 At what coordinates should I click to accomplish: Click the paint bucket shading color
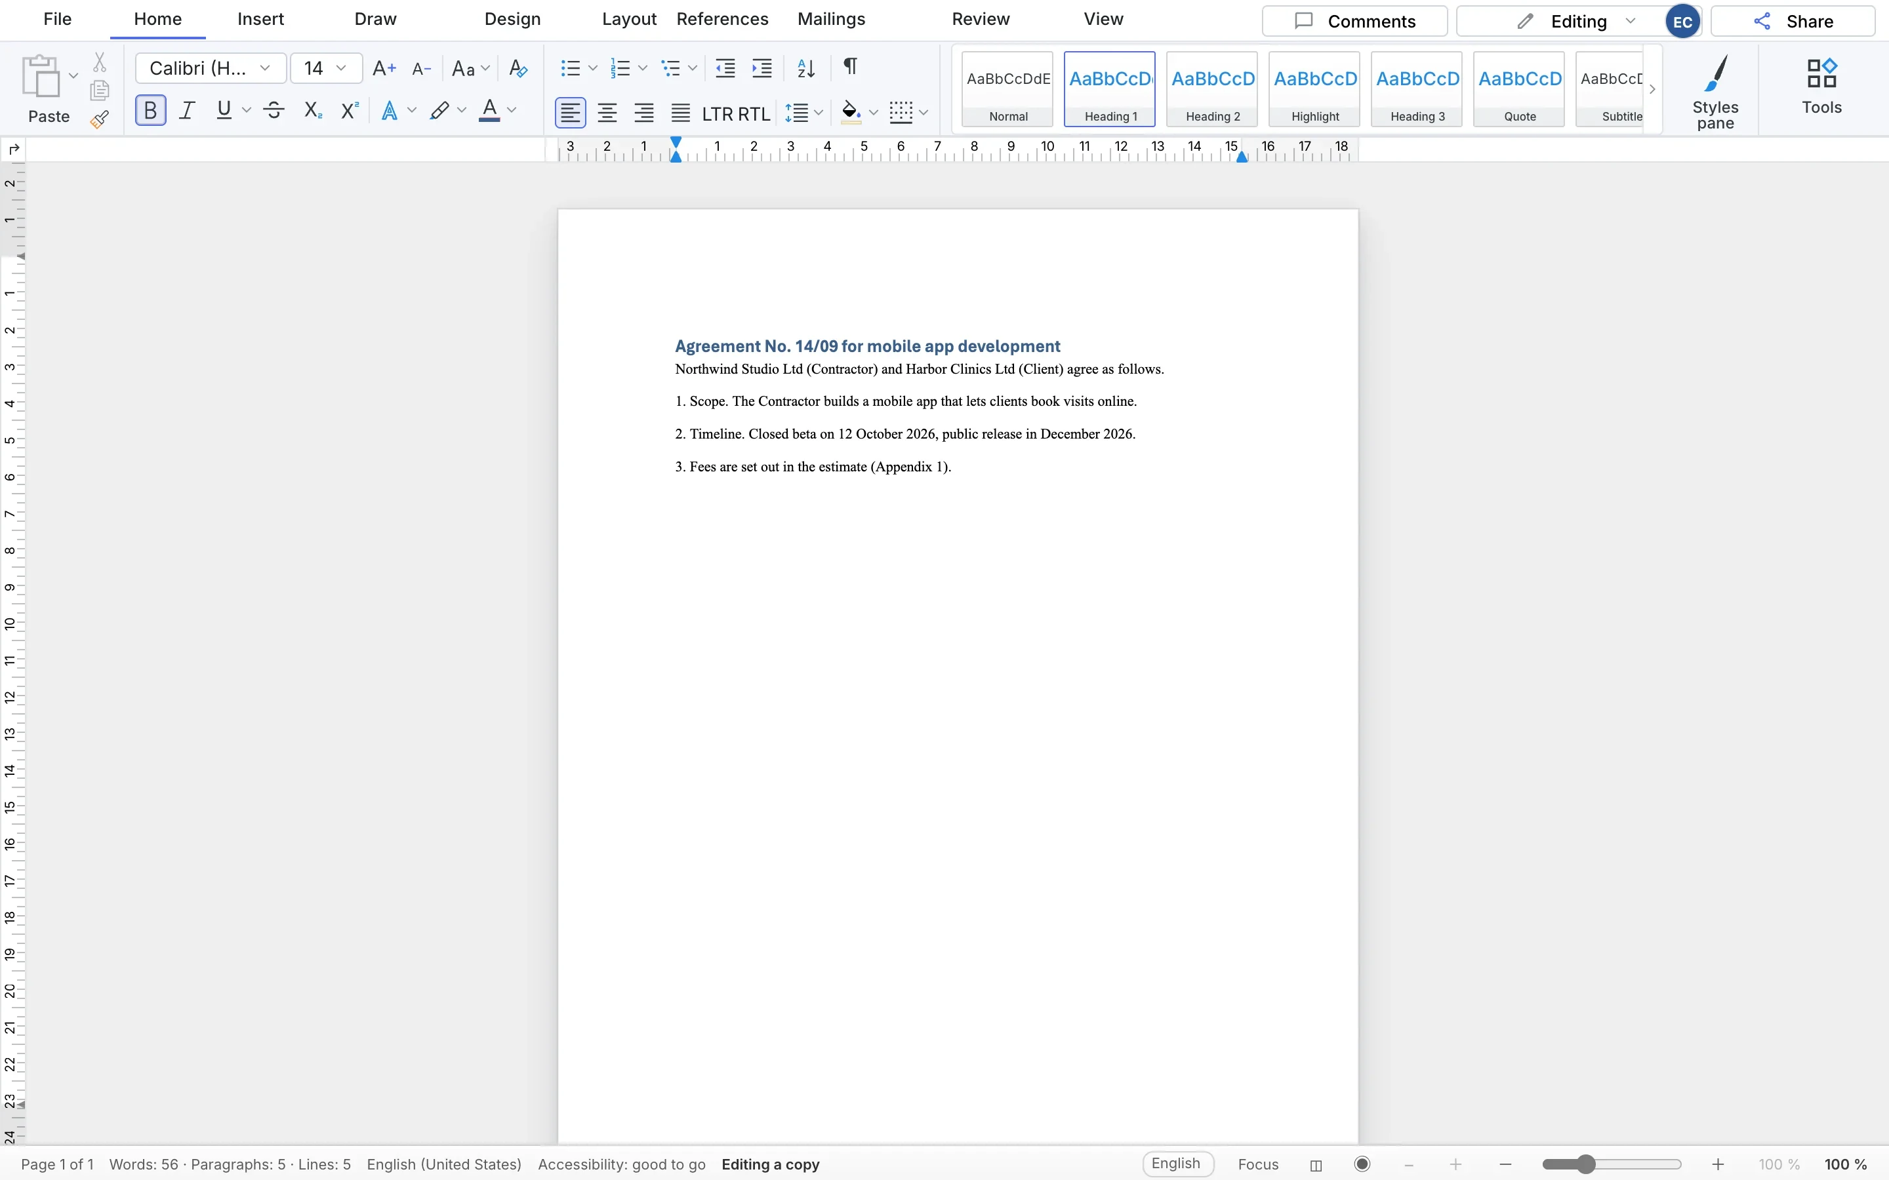(851, 113)
